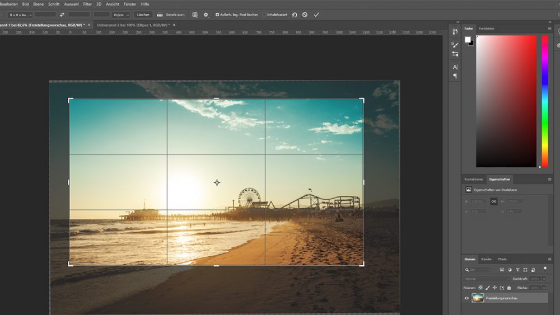
Task: Open the Filter menu
Action: tap(87, 4)
